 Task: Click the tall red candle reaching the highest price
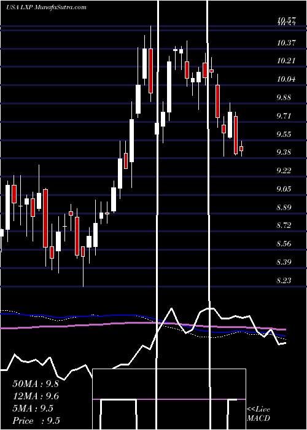(x=150, y=71)
